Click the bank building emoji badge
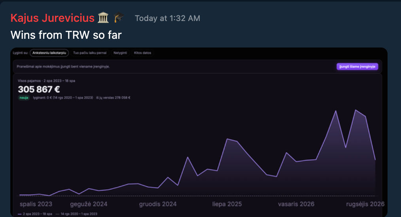Viewport: 401px width, 217px height. [x=103, y=18]
